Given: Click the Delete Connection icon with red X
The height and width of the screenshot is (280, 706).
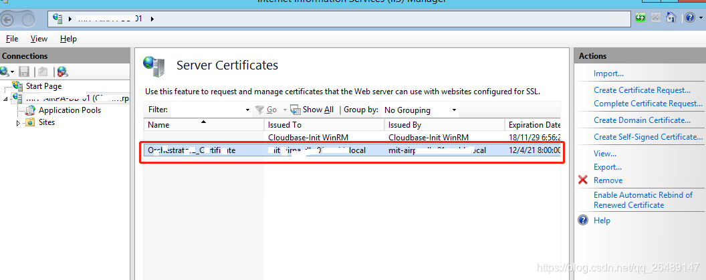Looking at the screenshot, I should coord(62,72).
